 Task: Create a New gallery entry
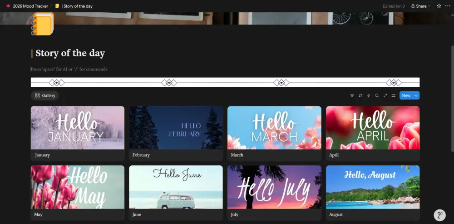[406, 95]
